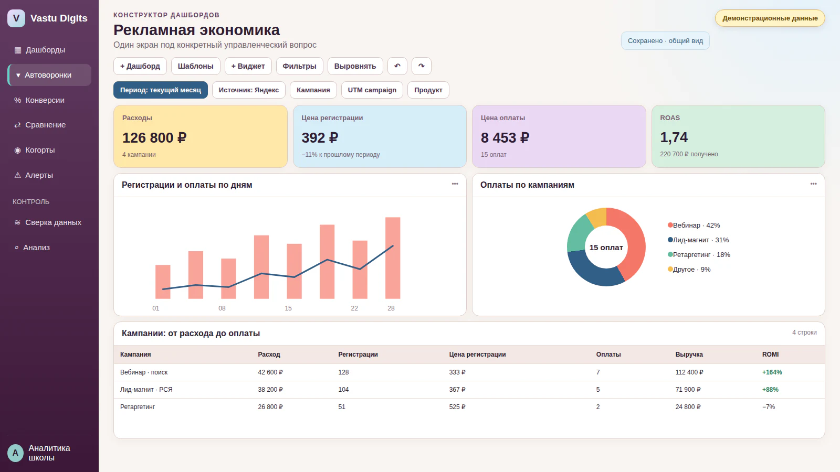Redo with the right curved arrow icon
Screen dimensions: 840x472
click(422, 66)
